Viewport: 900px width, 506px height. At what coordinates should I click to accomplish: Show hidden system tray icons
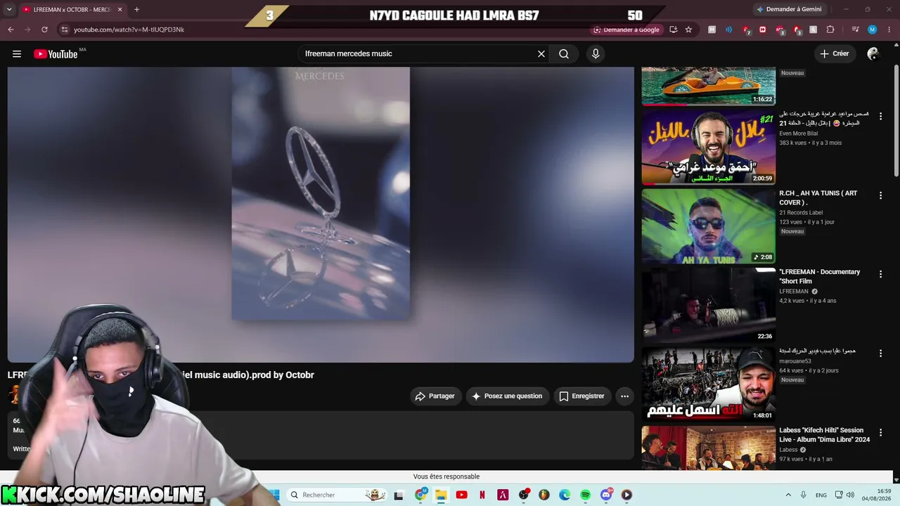788,495
